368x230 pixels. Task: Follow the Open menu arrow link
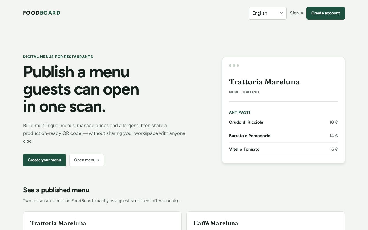tap(87, 160)
